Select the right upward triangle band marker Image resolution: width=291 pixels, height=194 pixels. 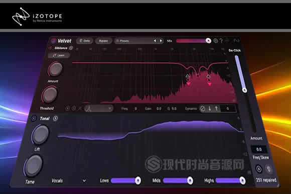click(208, 76)
